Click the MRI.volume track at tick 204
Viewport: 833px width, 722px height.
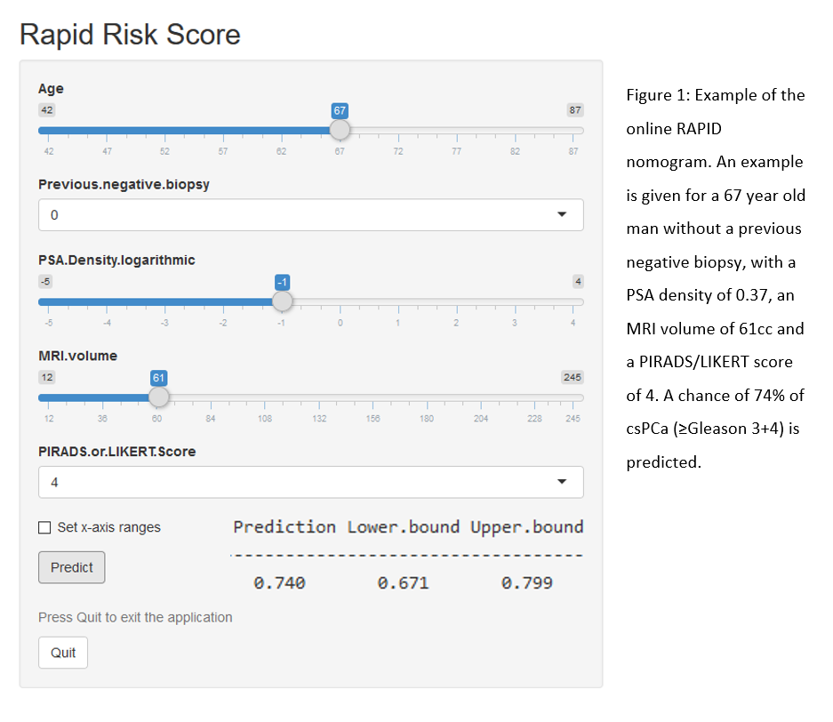[481, 397]
